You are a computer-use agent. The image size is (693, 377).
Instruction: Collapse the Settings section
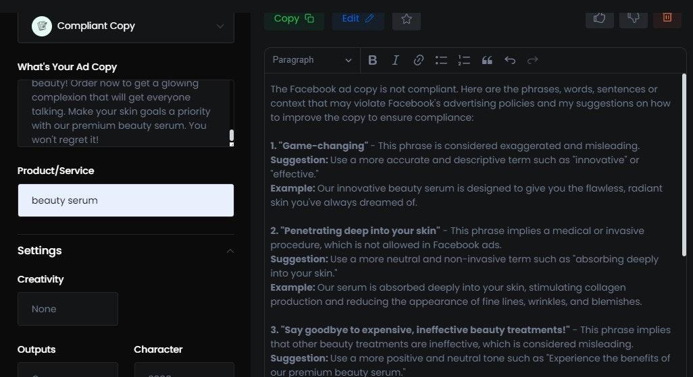coord(230,251)
